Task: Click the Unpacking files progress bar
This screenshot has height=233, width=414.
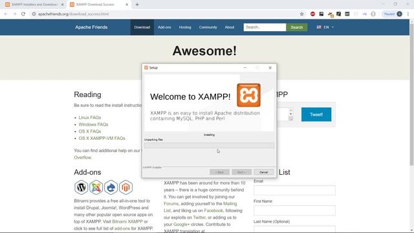Action: (x=209, y=145)
